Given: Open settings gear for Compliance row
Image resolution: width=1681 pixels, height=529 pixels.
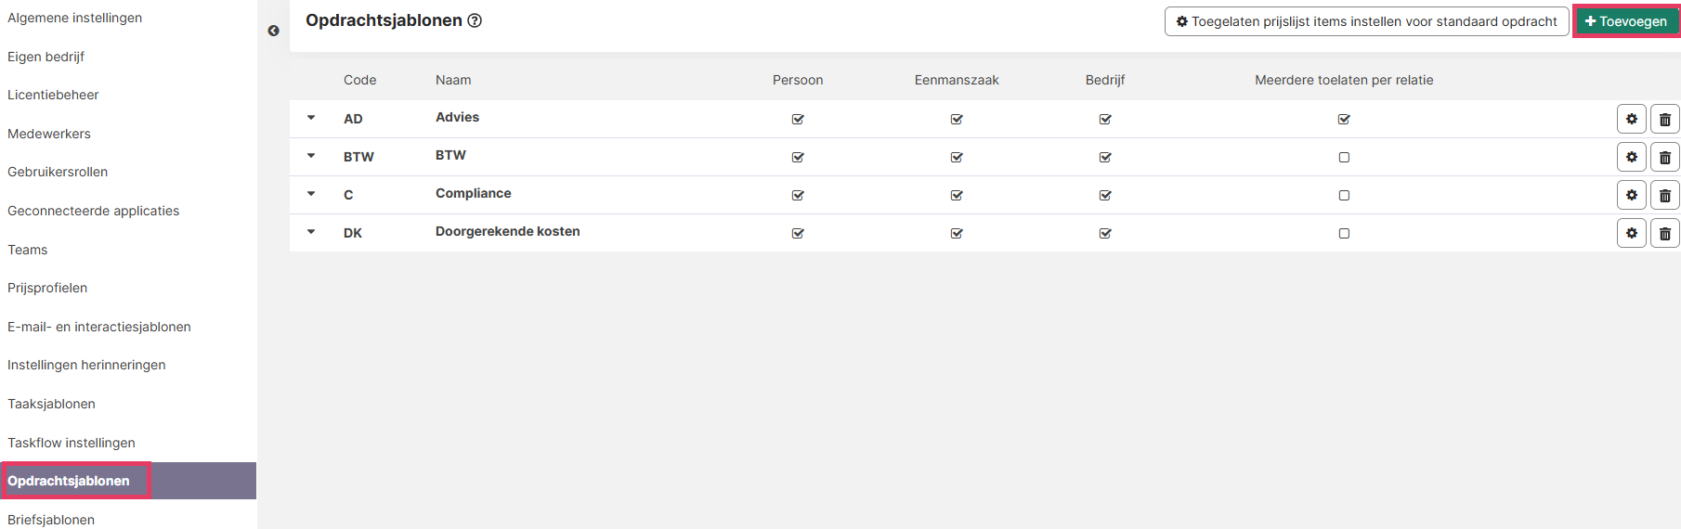Looking at the screenshot, I should (1632, 195).
